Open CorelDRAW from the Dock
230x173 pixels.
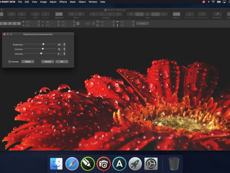click(88, 164)
